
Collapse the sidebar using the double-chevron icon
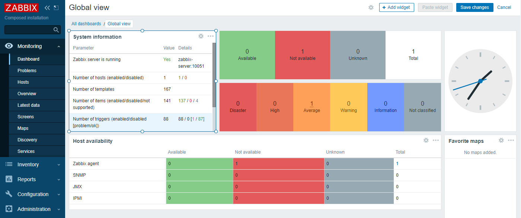[47, 7]
